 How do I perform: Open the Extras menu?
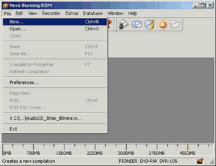[x=72, y=13]
